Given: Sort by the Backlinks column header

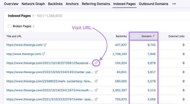Looking at the screenshot, I should point(121,36).
